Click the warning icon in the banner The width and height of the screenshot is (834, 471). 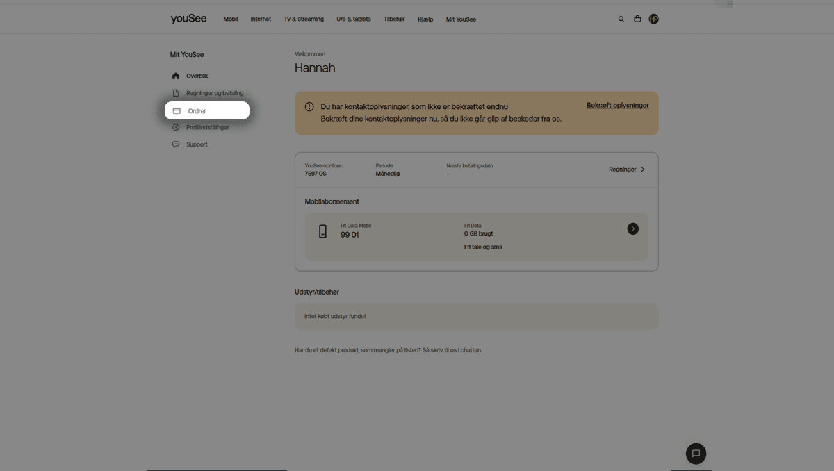309,107
